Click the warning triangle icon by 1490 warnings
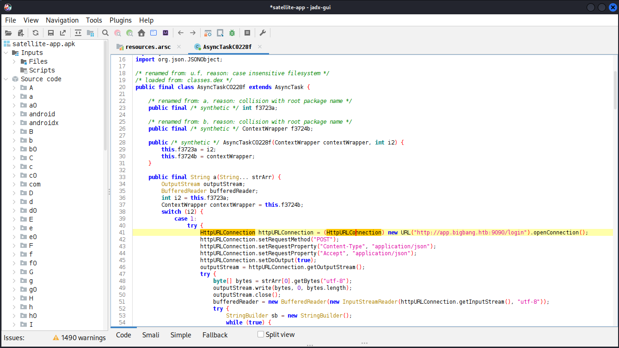Viewport: 619px width, 348px height. (56, 338)
